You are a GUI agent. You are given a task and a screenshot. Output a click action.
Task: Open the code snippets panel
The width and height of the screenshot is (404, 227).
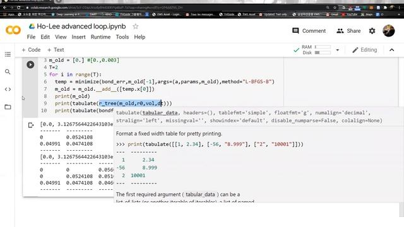(x=8, y=90)
